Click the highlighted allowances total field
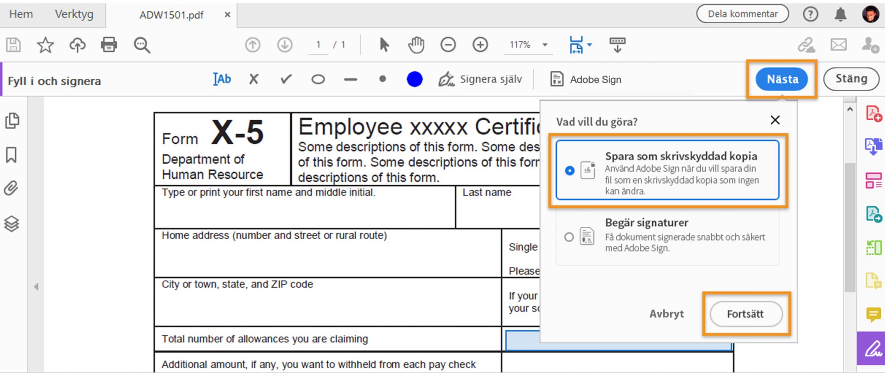This screenshot has width=885, height=376. 619,340
